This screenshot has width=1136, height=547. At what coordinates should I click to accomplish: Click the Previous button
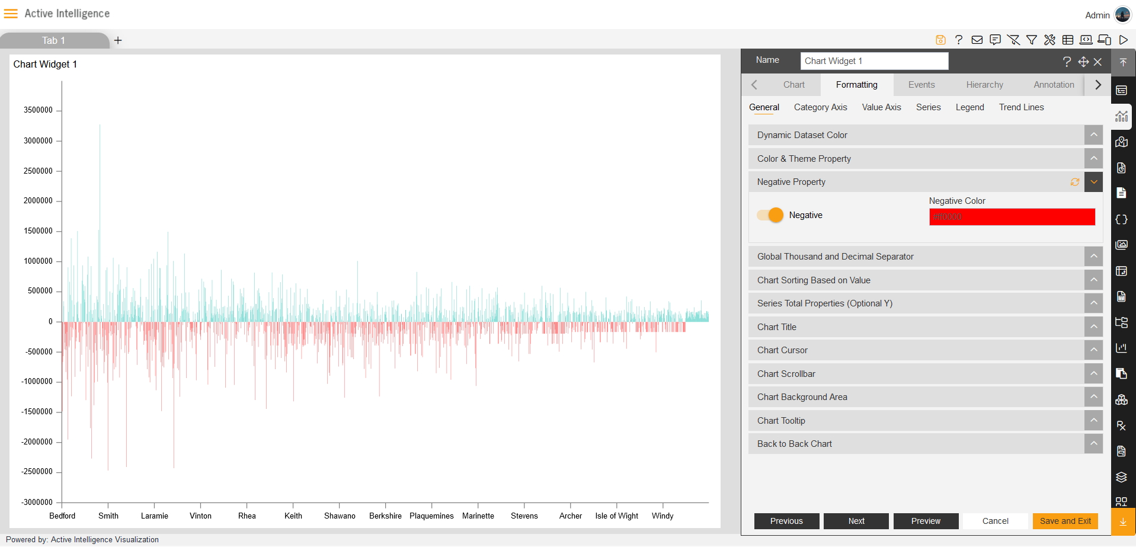pos(786,521)
